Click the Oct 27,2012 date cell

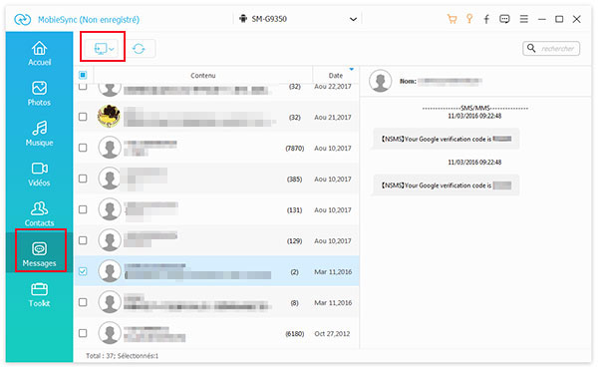point(332,333)
